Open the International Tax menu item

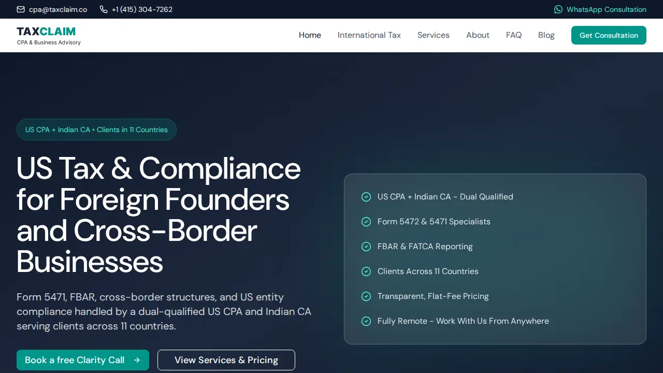369,35
